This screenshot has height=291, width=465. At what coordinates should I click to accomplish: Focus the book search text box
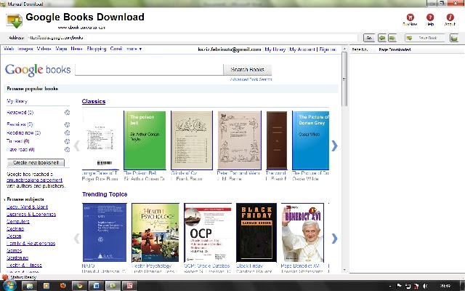pyautogui.click(x=149, y=70)
